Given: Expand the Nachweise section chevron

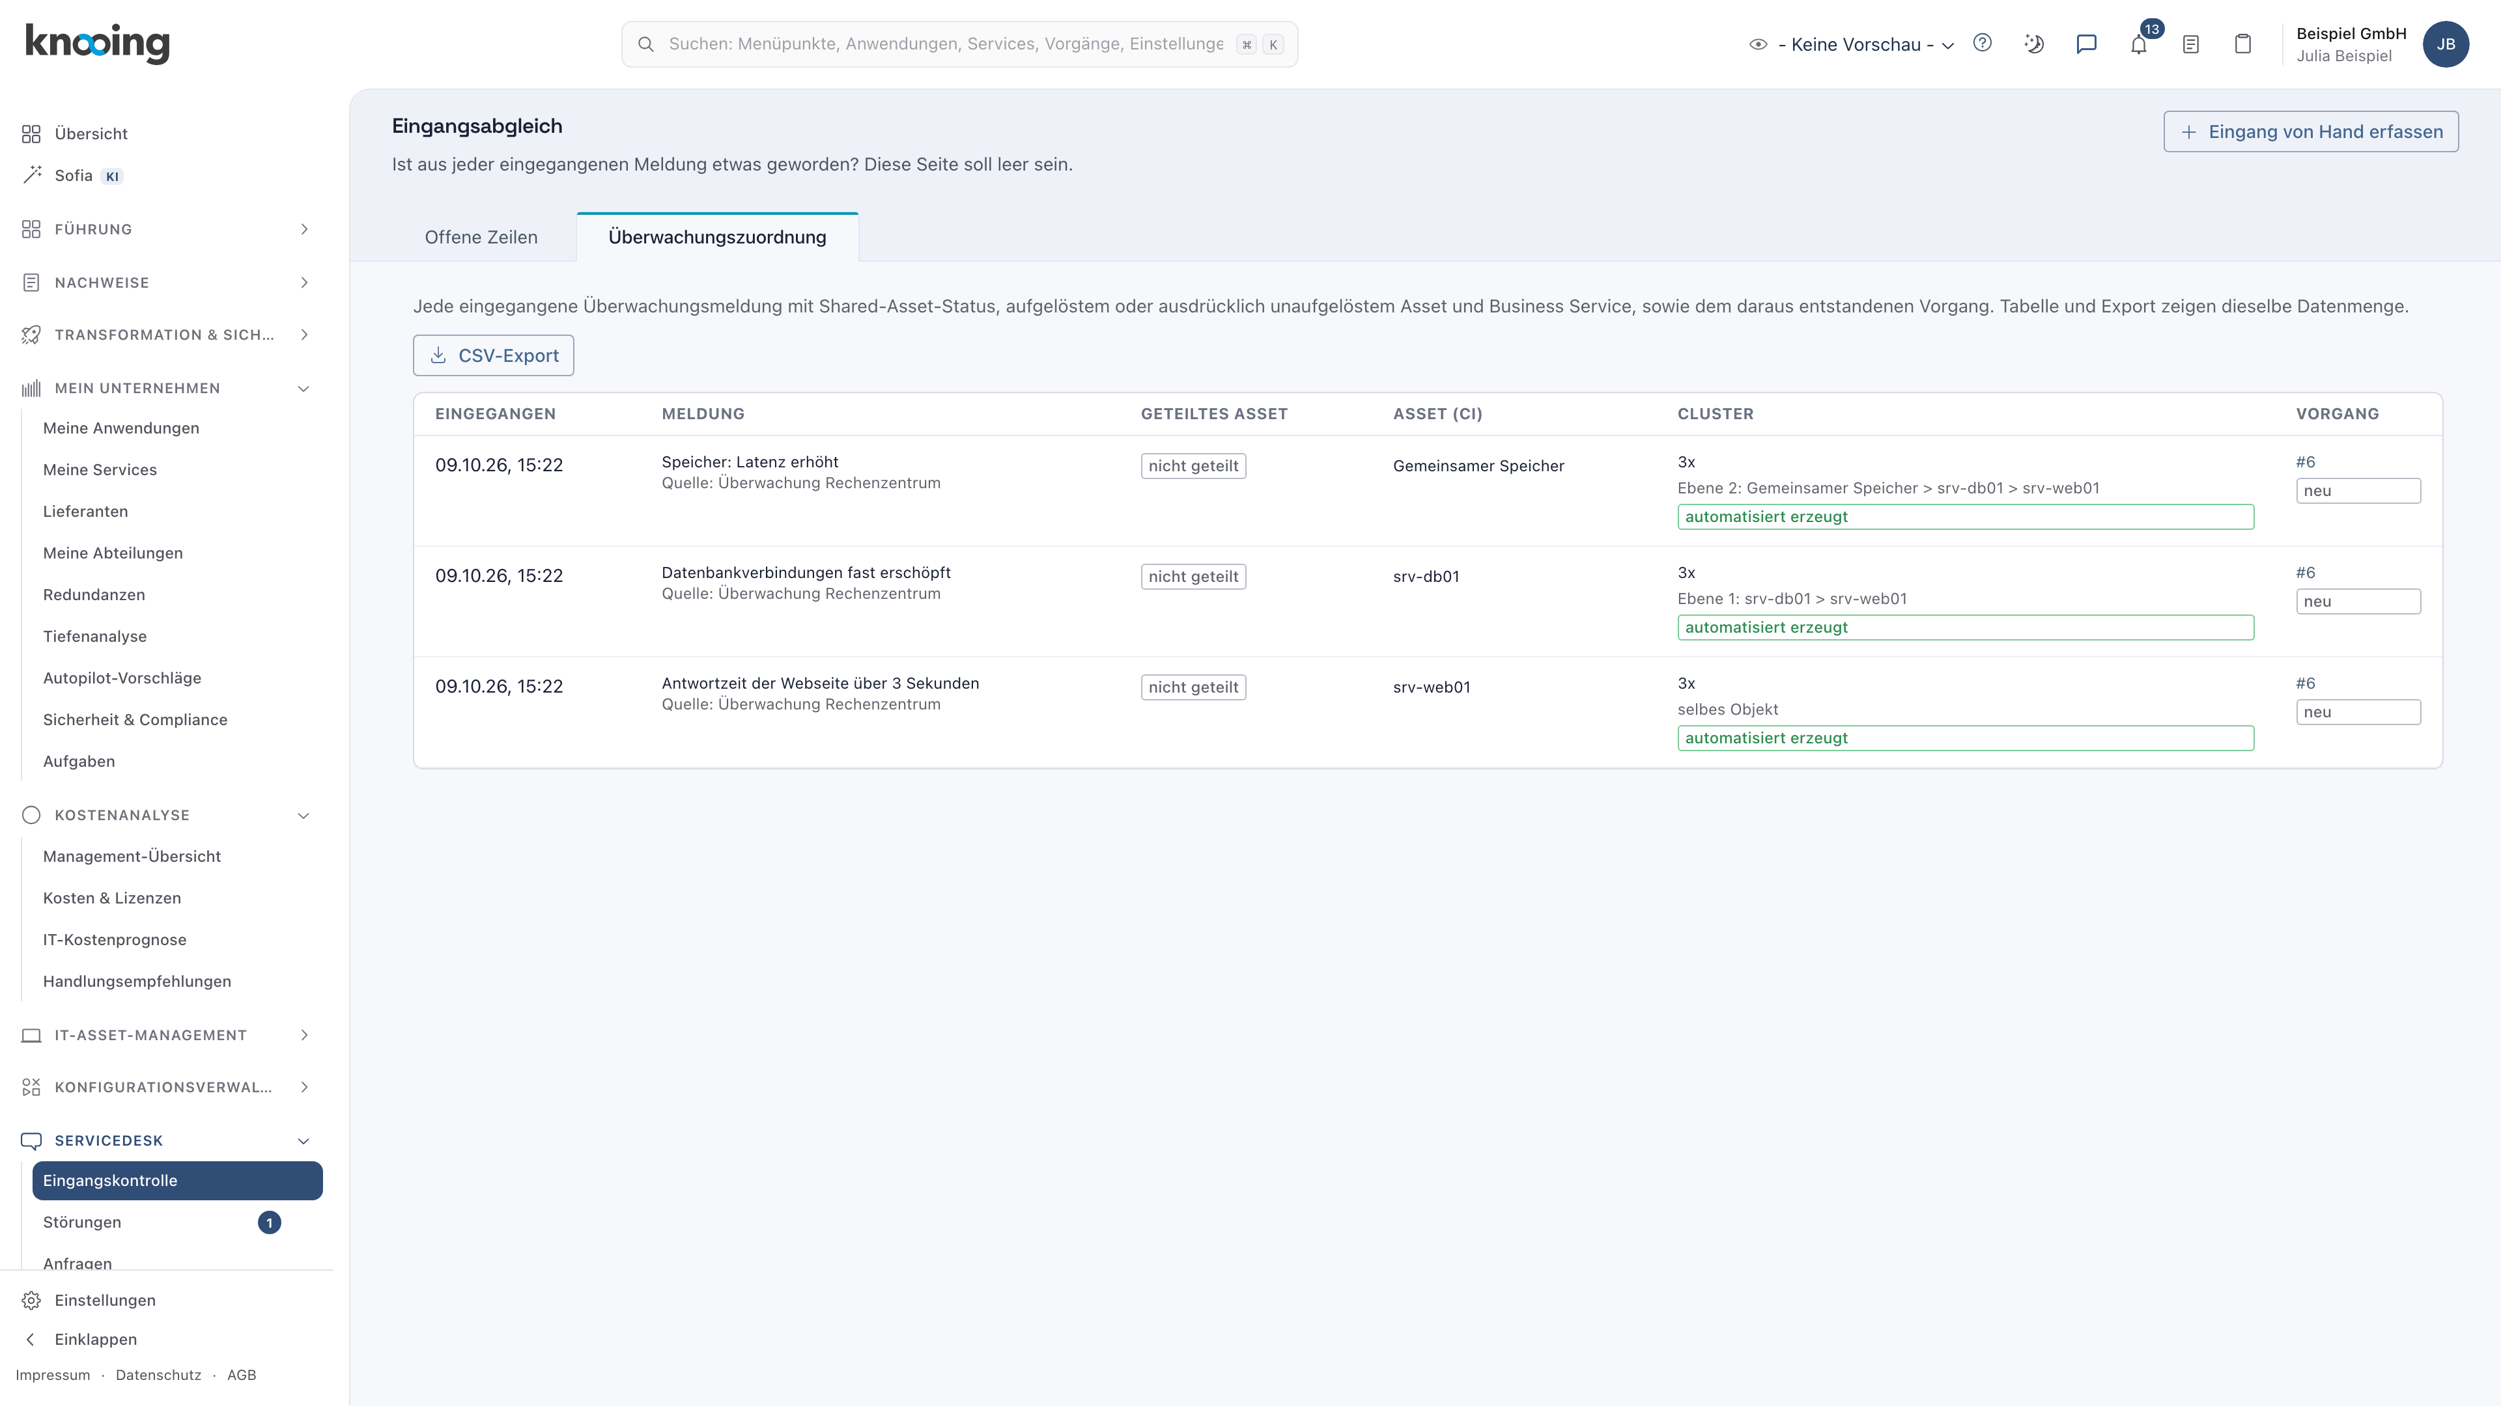Looking at the screenshot, I should (x=304, y=283).
